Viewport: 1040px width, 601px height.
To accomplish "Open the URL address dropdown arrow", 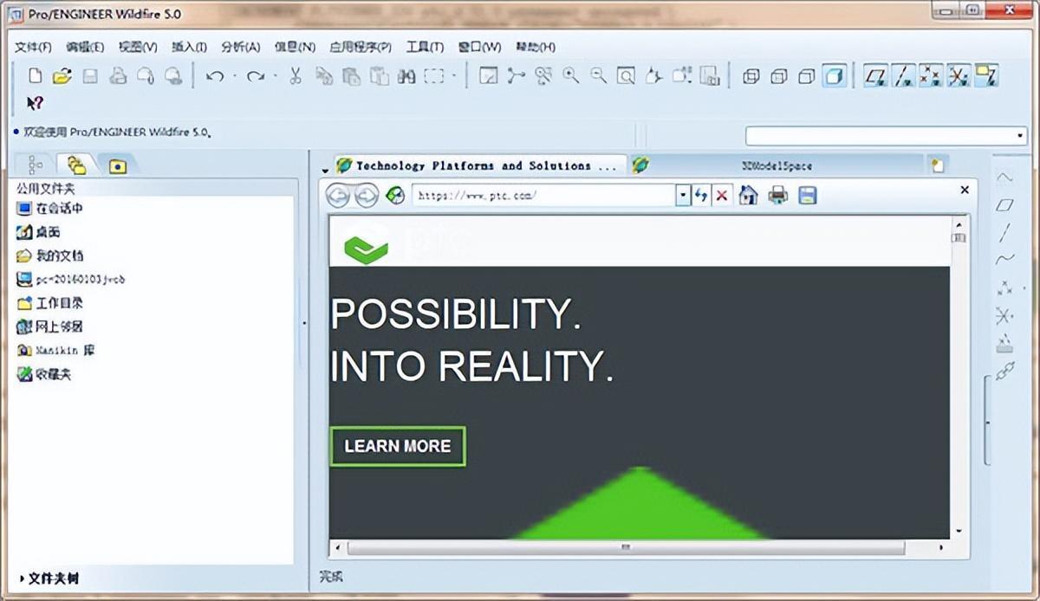I will click(683, 196).
